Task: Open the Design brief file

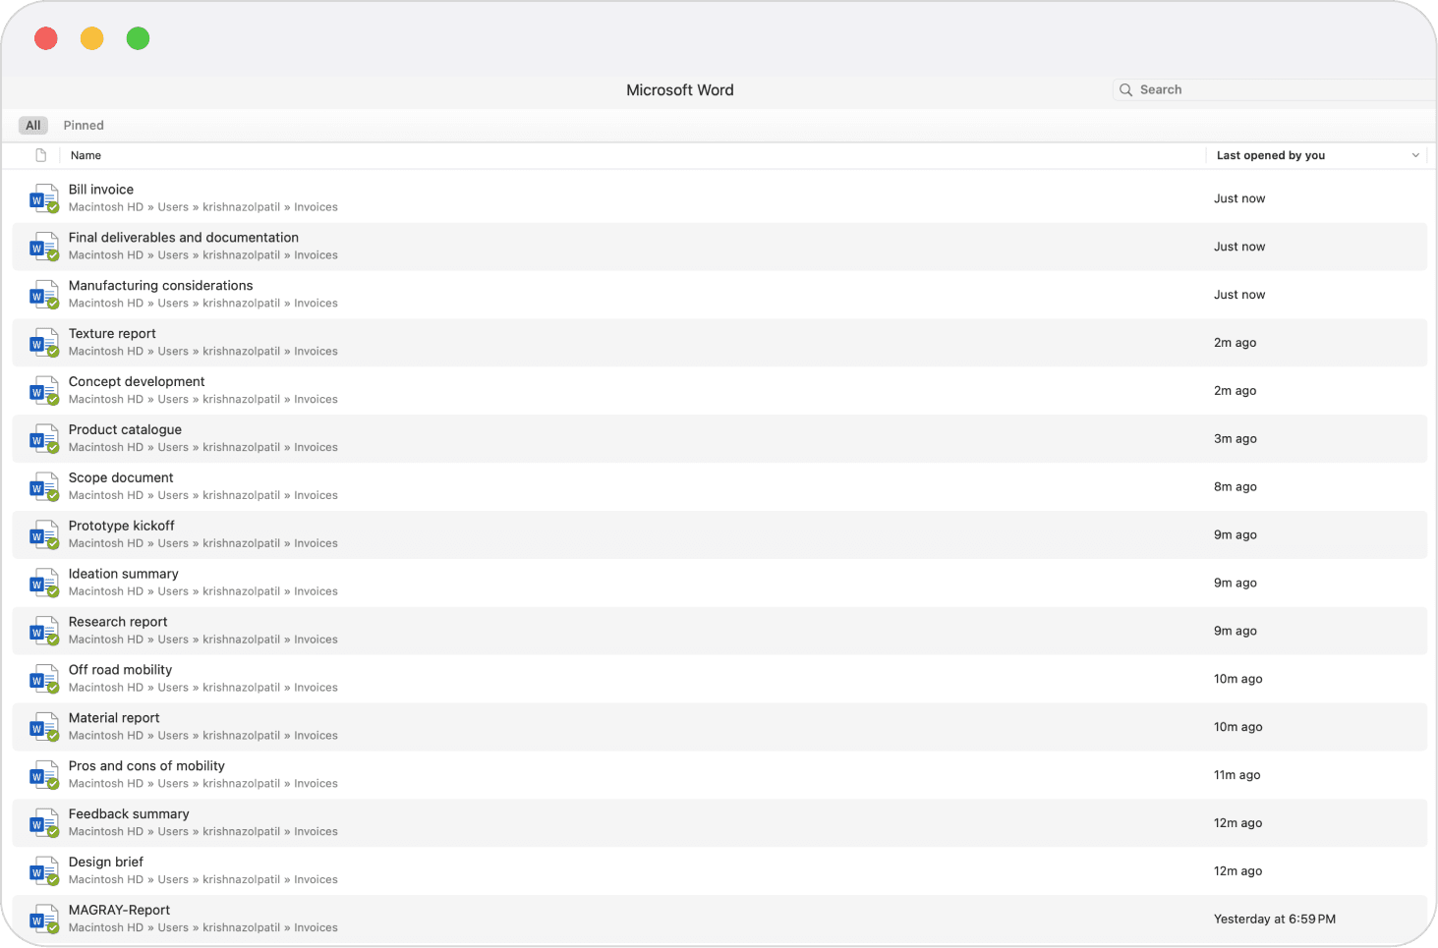Action: pos(719,872)
